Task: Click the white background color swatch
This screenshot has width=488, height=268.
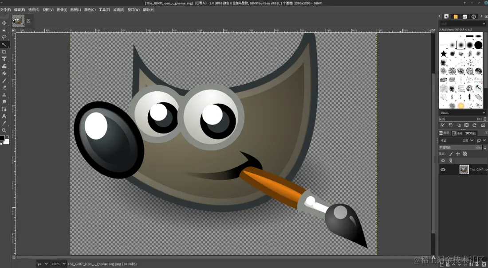Action: tap(6, 142)
